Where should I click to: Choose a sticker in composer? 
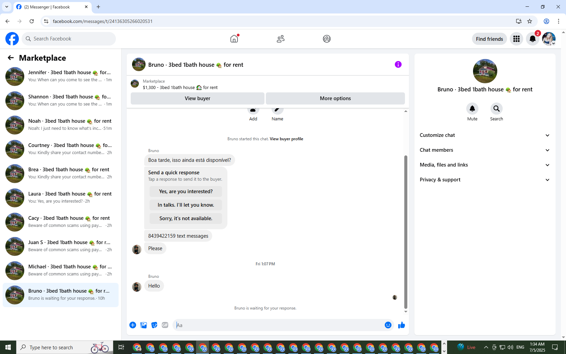[x=154, y=325]
